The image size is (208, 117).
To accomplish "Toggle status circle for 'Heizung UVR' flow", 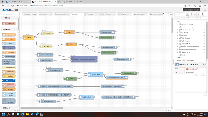I will pyautogui.click(x=204, y=52).
